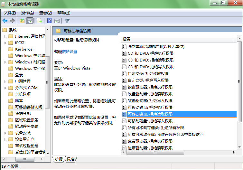The height and width of the screenshot is (170, 243).
Task: Click policy icon for 磁带驱动器: 拒绝执行权限
Action: [124, 141]
